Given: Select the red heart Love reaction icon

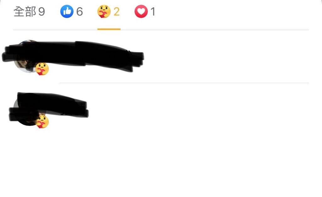Looking at the screenshot, I should (x=141, y=12).
